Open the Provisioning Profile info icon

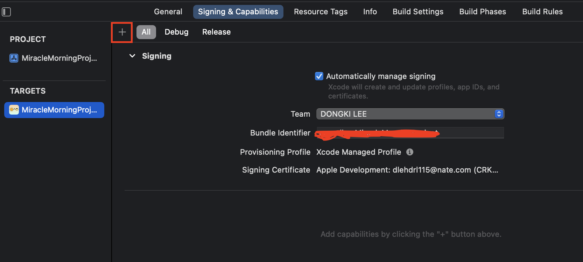click(410, 152)
